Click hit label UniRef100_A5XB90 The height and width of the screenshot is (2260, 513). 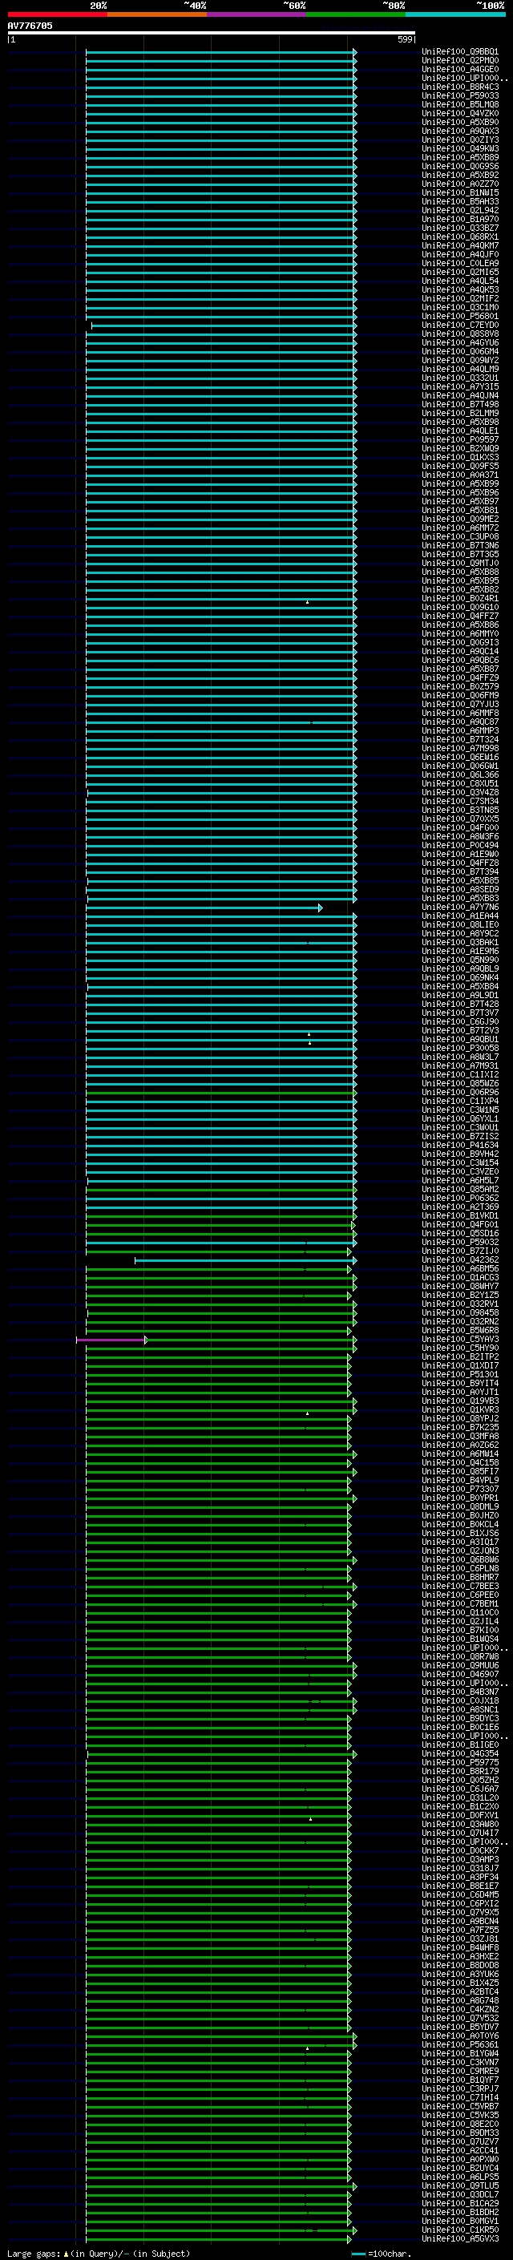tap(460, 122)
